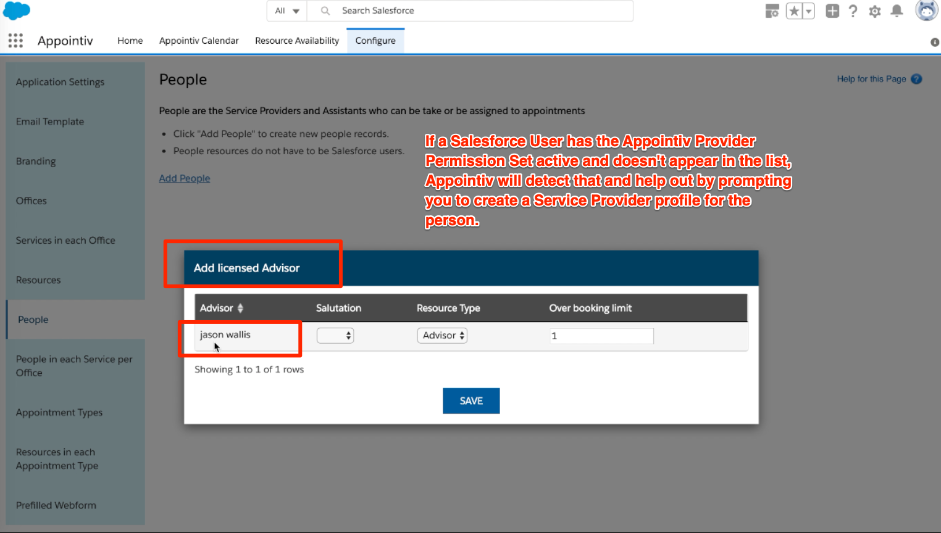Click the jason wallis advisor cell

click(x=225, y=335)
